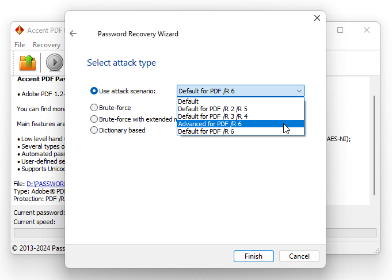Enable the Dictionary based attack option

click(x=94, y=130)
